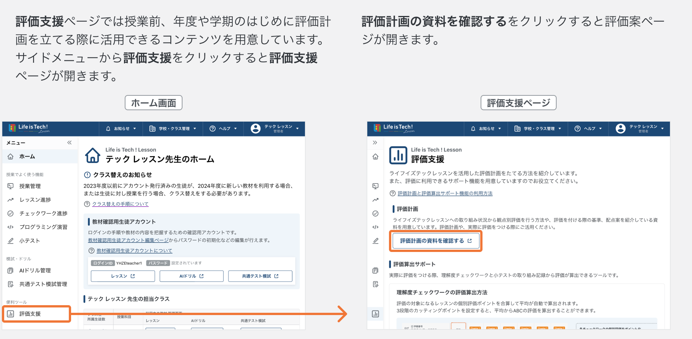Click the large home icon beside page title
692x339 pixels.
click(93, 155)
